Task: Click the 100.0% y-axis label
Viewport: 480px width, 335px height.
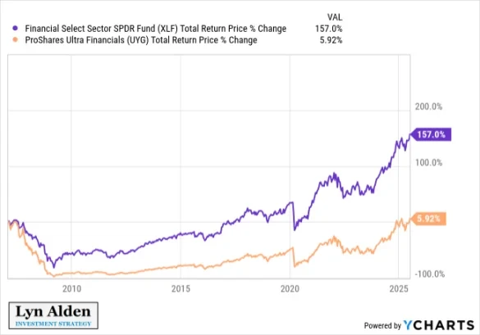Action: point(428,163)
